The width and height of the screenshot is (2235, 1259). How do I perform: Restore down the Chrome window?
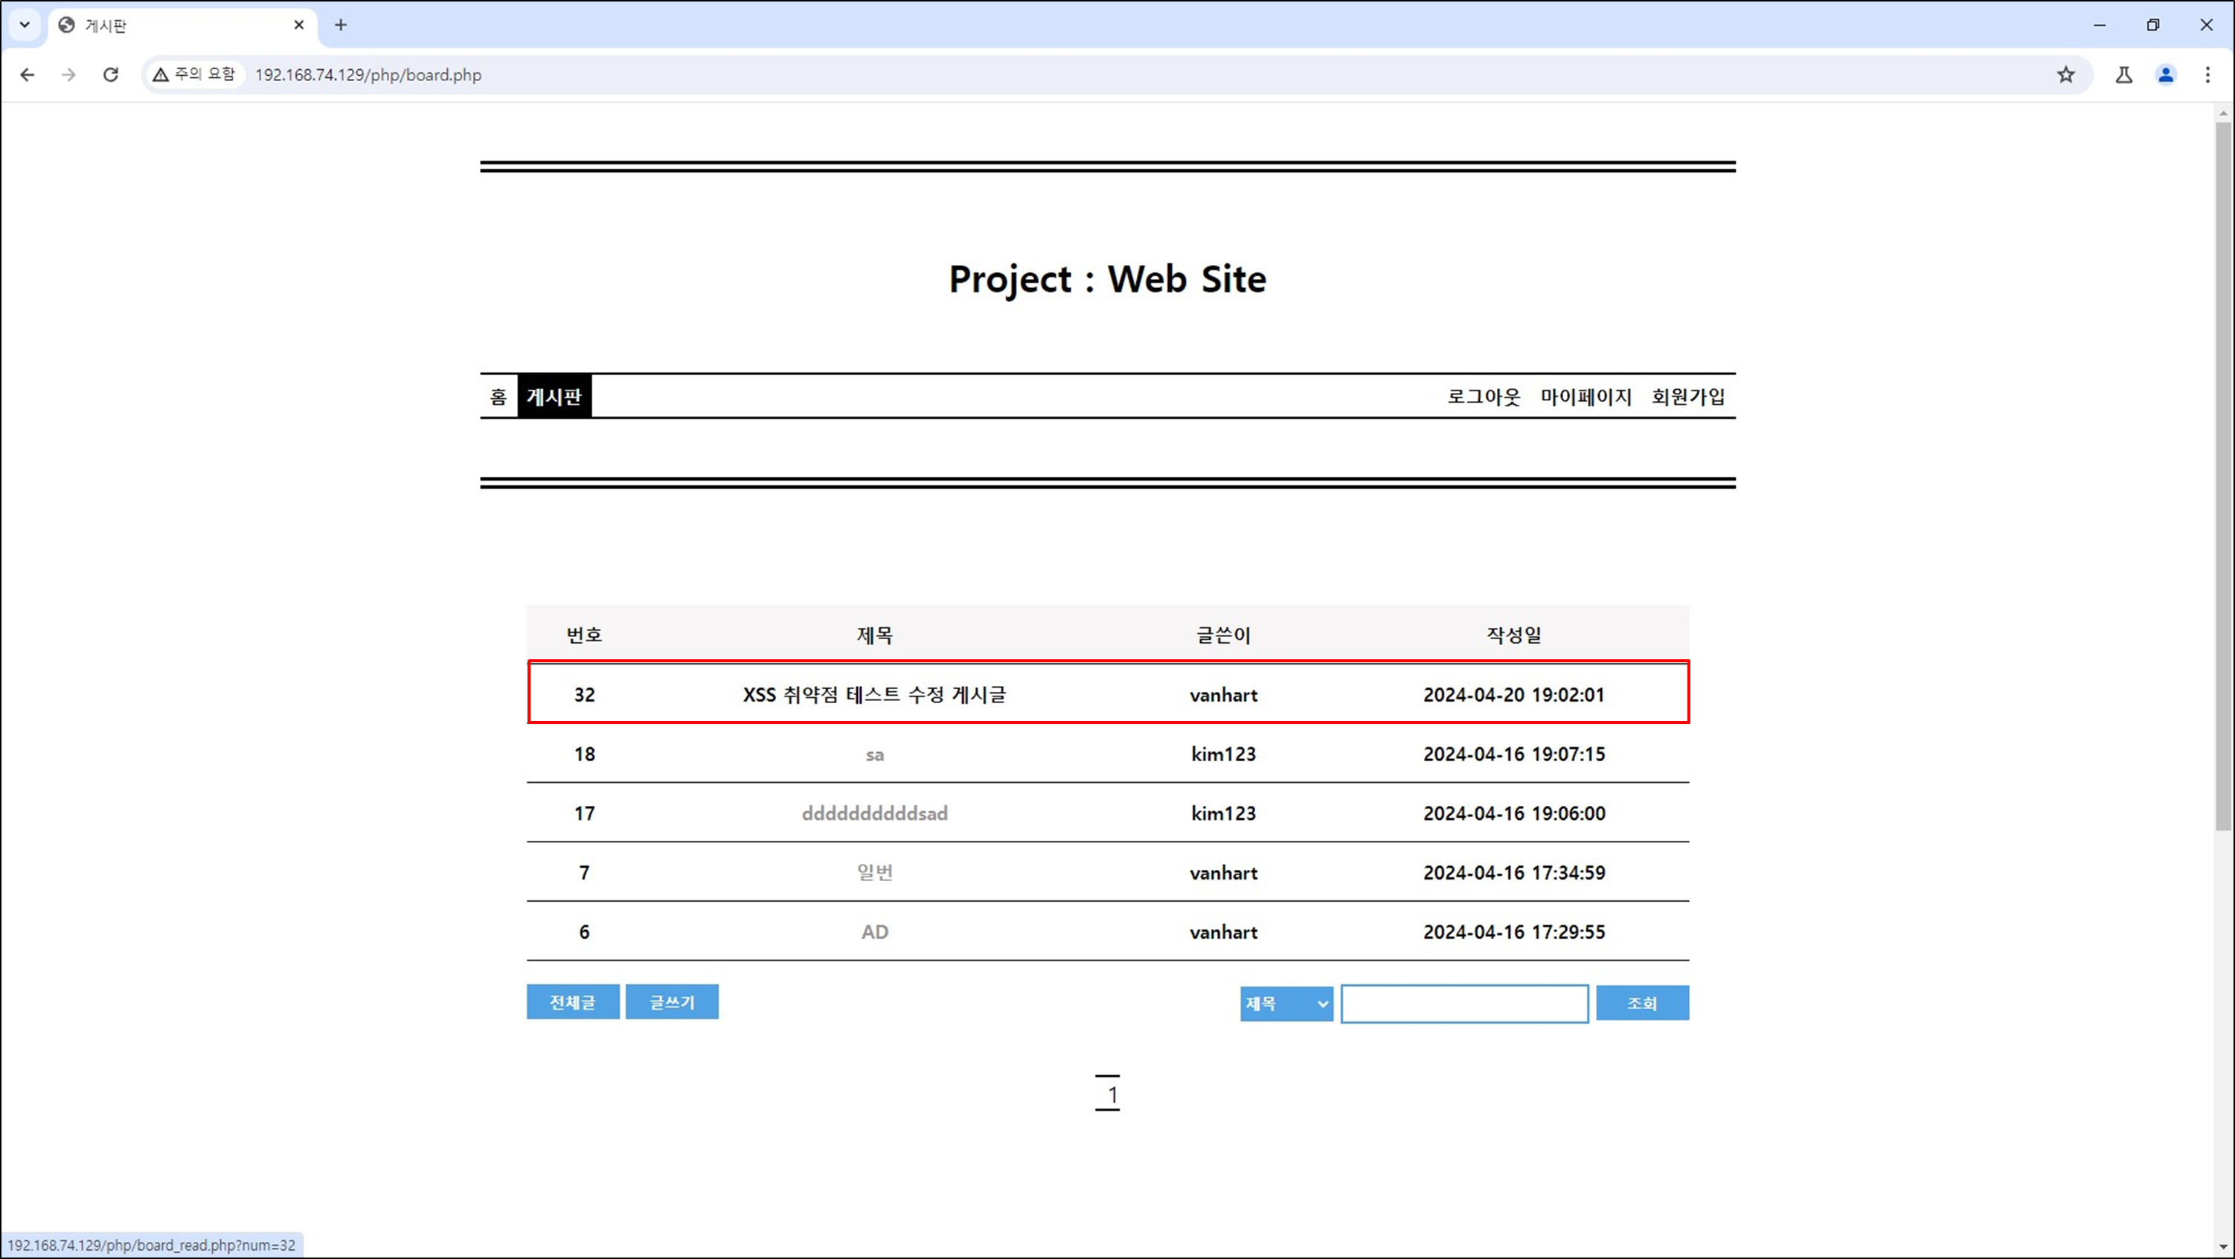click(x=2152, y=25)
